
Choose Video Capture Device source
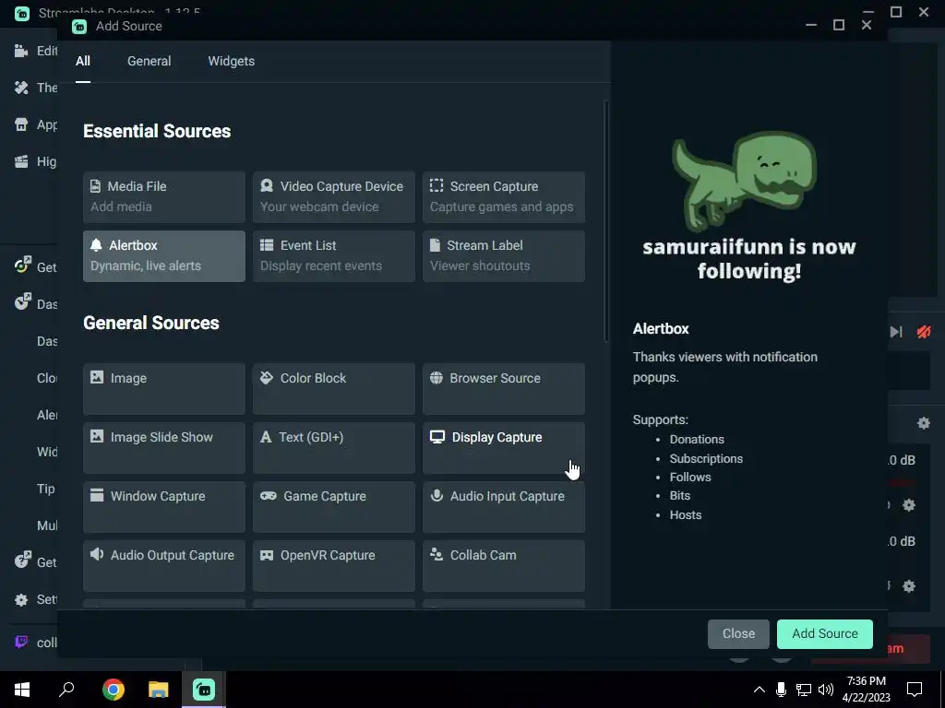click(334, 197)
